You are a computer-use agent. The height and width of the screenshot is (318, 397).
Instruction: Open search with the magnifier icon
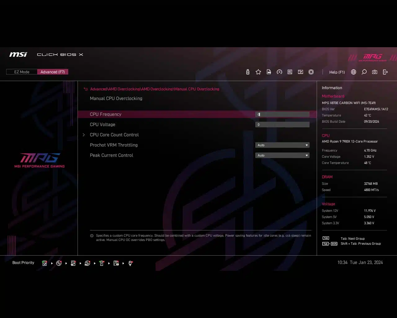(364, 72)
